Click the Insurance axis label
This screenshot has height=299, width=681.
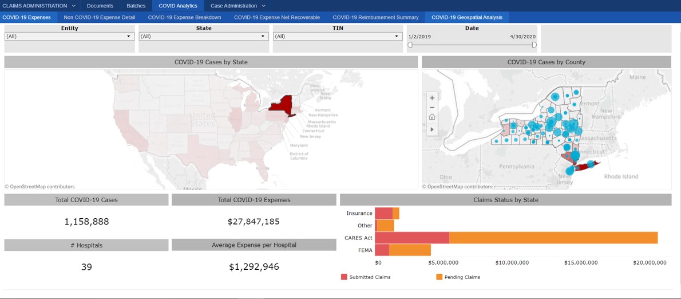pos(359,214)
